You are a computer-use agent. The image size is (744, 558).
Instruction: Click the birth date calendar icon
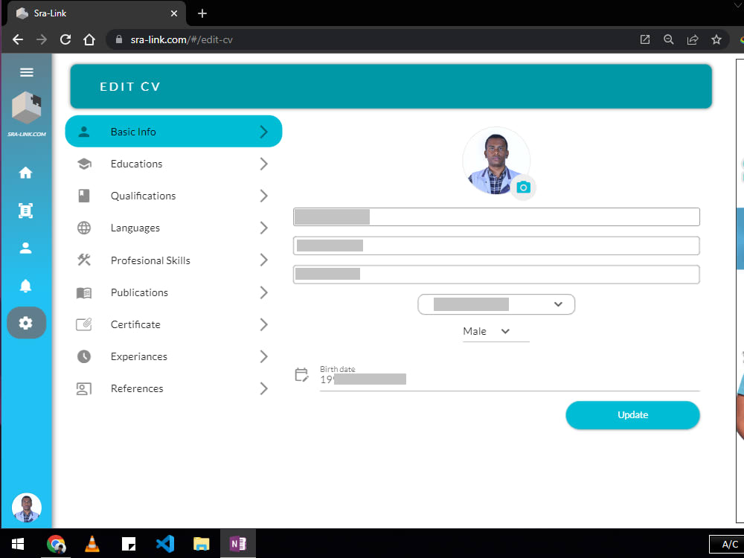pos(302,375)
